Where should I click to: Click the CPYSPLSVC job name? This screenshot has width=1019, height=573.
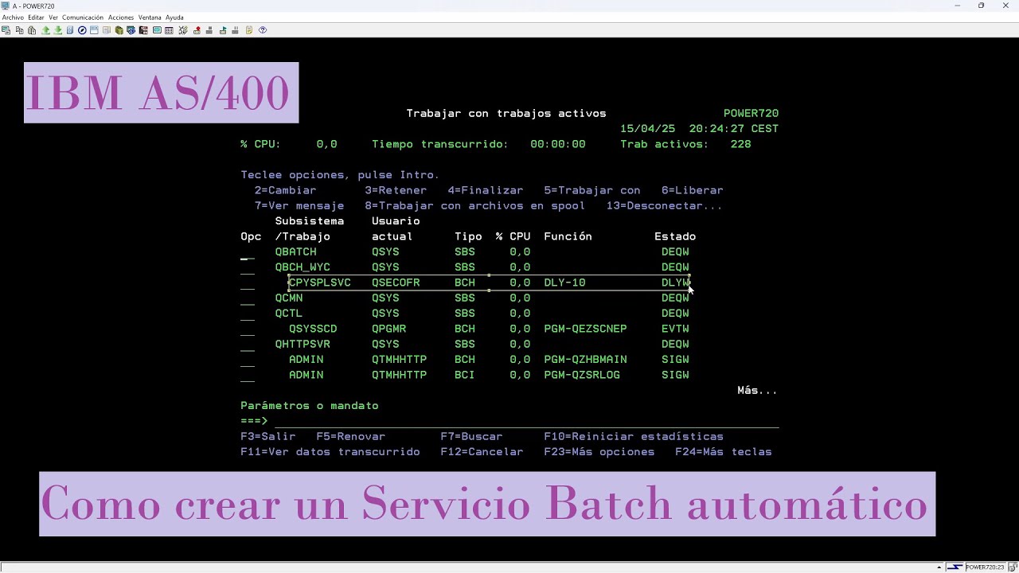320,283
